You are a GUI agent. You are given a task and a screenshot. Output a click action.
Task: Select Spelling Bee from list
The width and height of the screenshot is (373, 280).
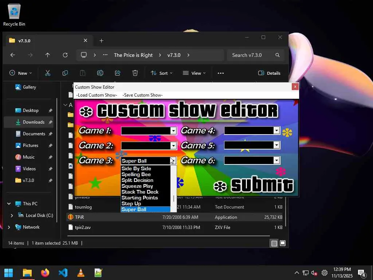tap(146, 175)
